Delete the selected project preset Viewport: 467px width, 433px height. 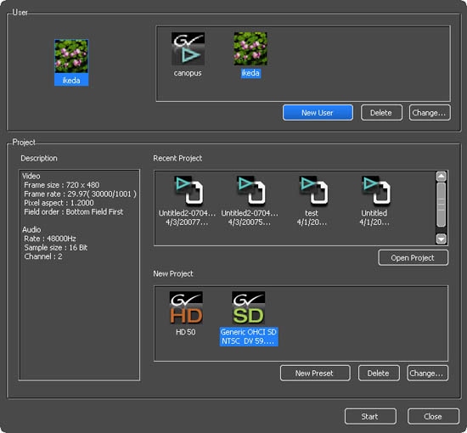tap(379, 373)
